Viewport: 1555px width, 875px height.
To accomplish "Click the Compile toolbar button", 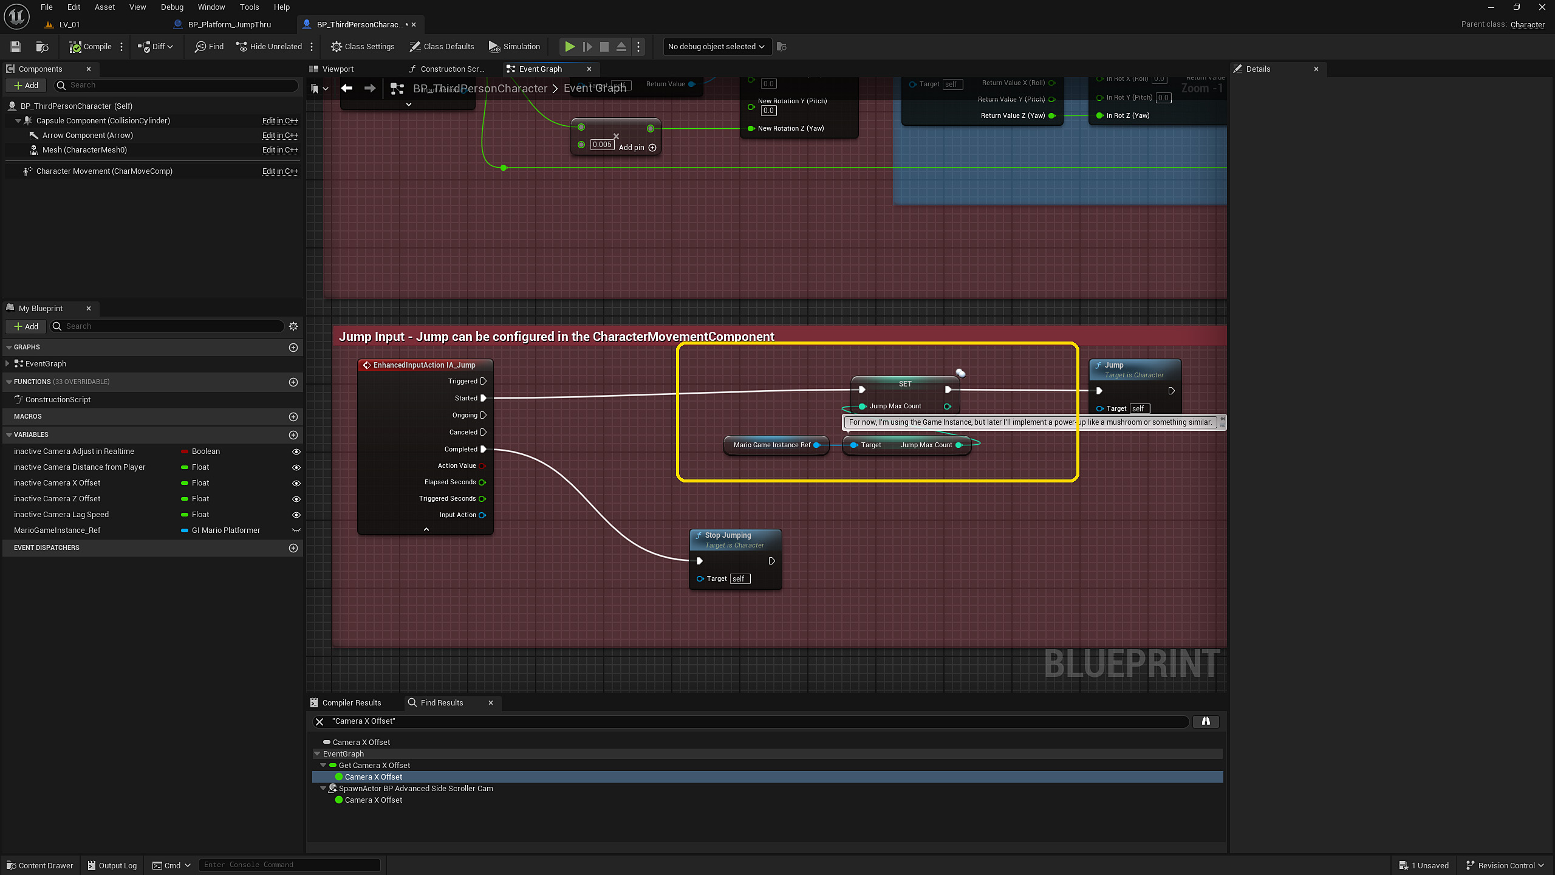I will click(91, 46).
